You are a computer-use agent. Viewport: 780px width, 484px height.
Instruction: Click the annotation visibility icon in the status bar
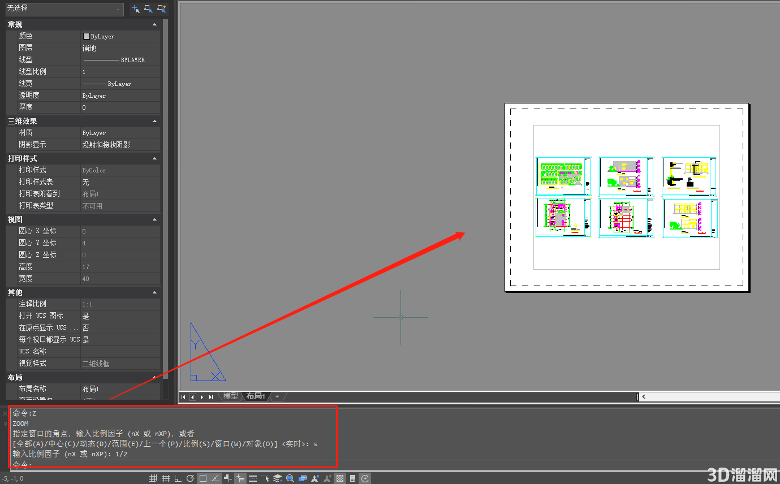click(314, 478)
